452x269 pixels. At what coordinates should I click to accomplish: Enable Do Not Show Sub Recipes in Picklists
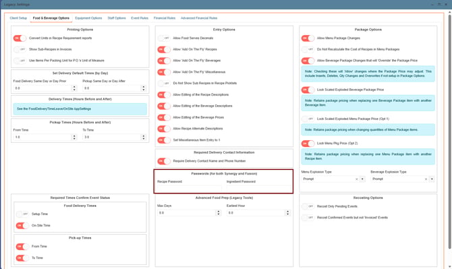tap(164, 83)
